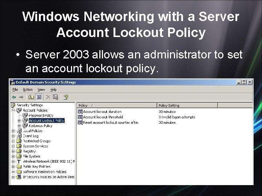Click the Registry folder icon

(19, 151)
